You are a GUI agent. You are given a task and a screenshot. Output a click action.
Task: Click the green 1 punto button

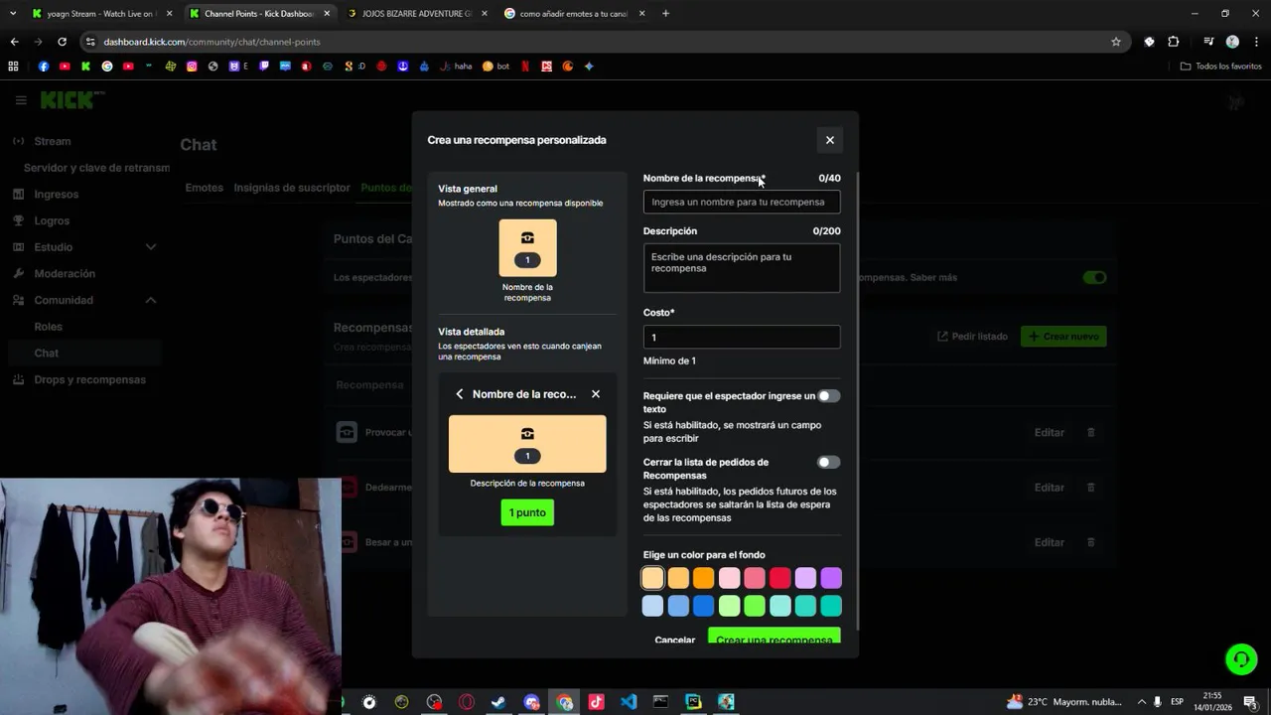click(x=527, y=513)
